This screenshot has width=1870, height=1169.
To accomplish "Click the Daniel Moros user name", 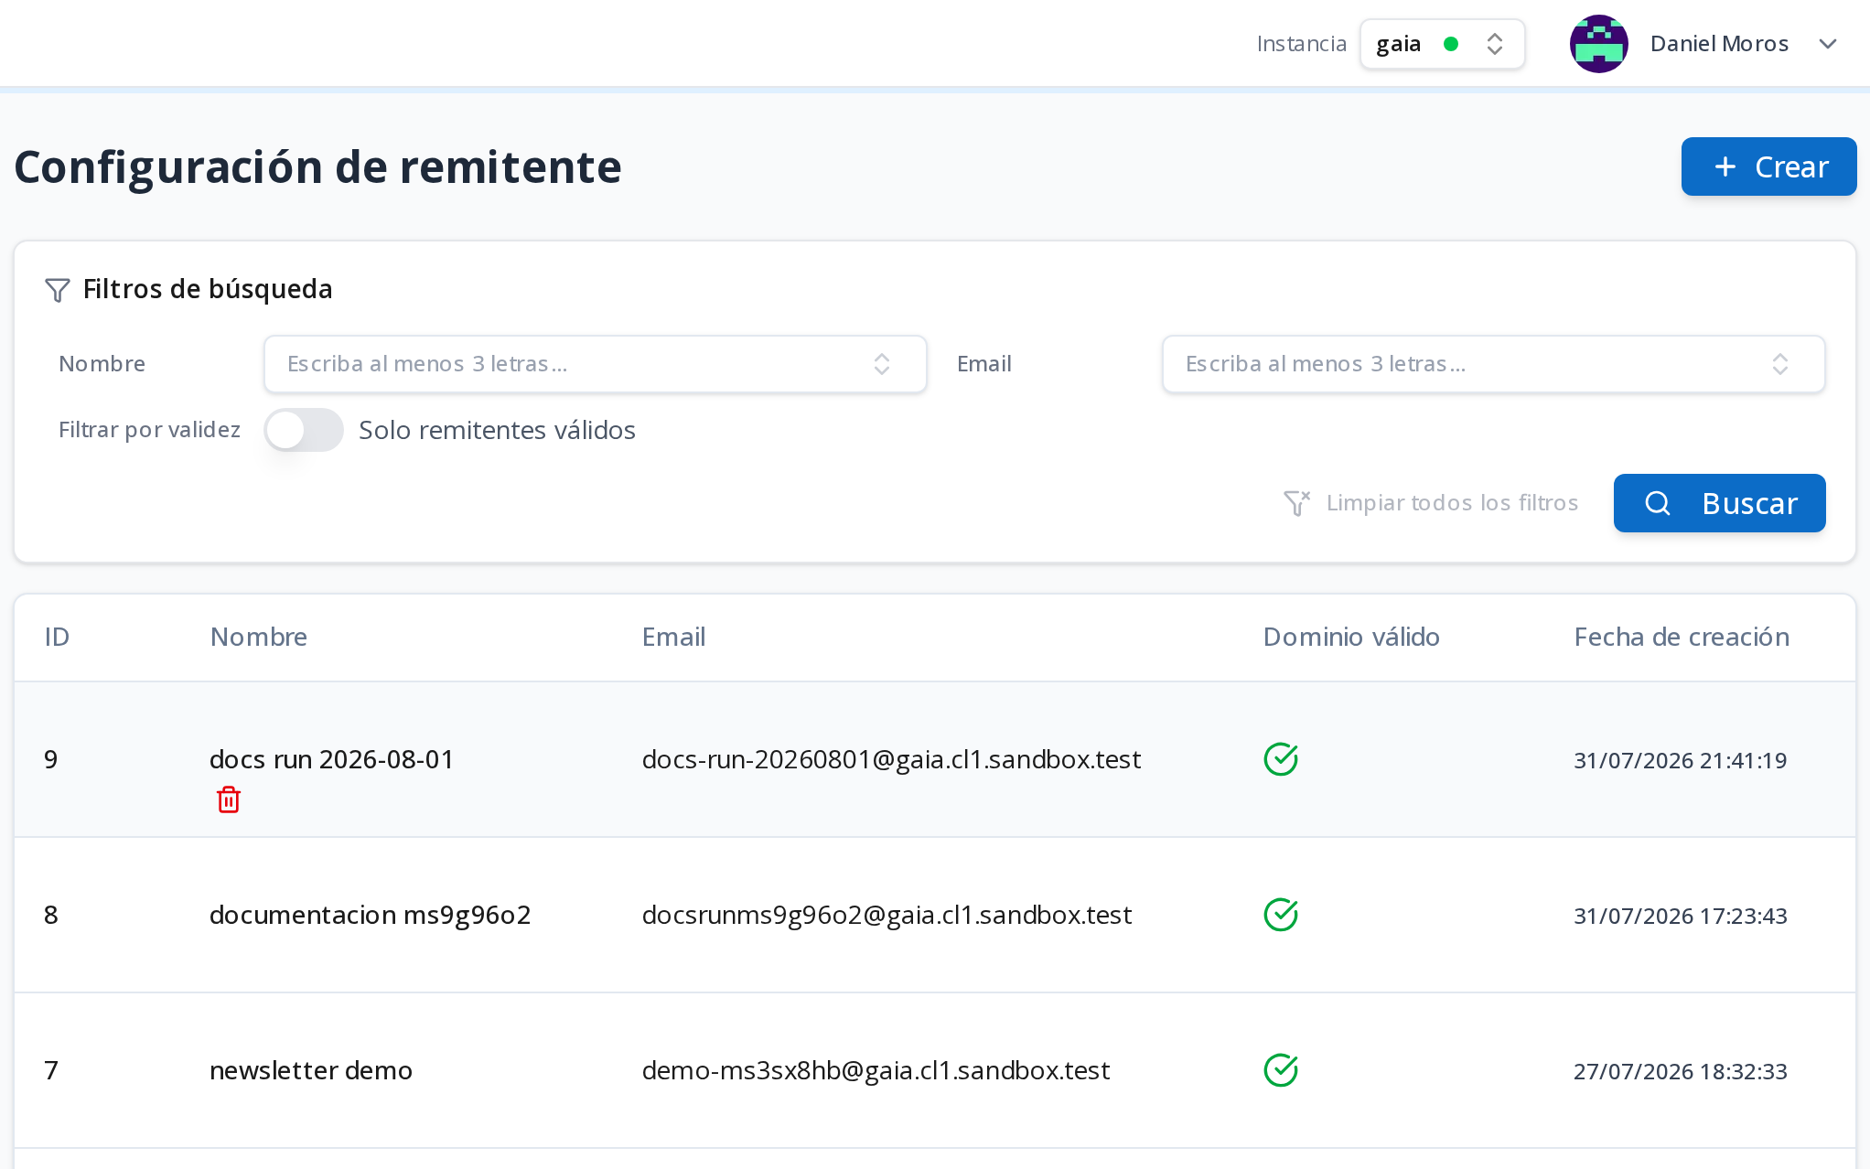I will point(1719,44).
